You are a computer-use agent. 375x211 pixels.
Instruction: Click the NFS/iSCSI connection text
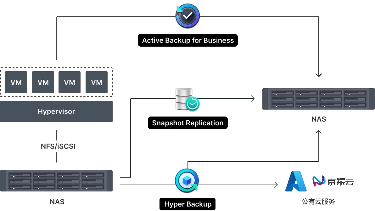58,146
